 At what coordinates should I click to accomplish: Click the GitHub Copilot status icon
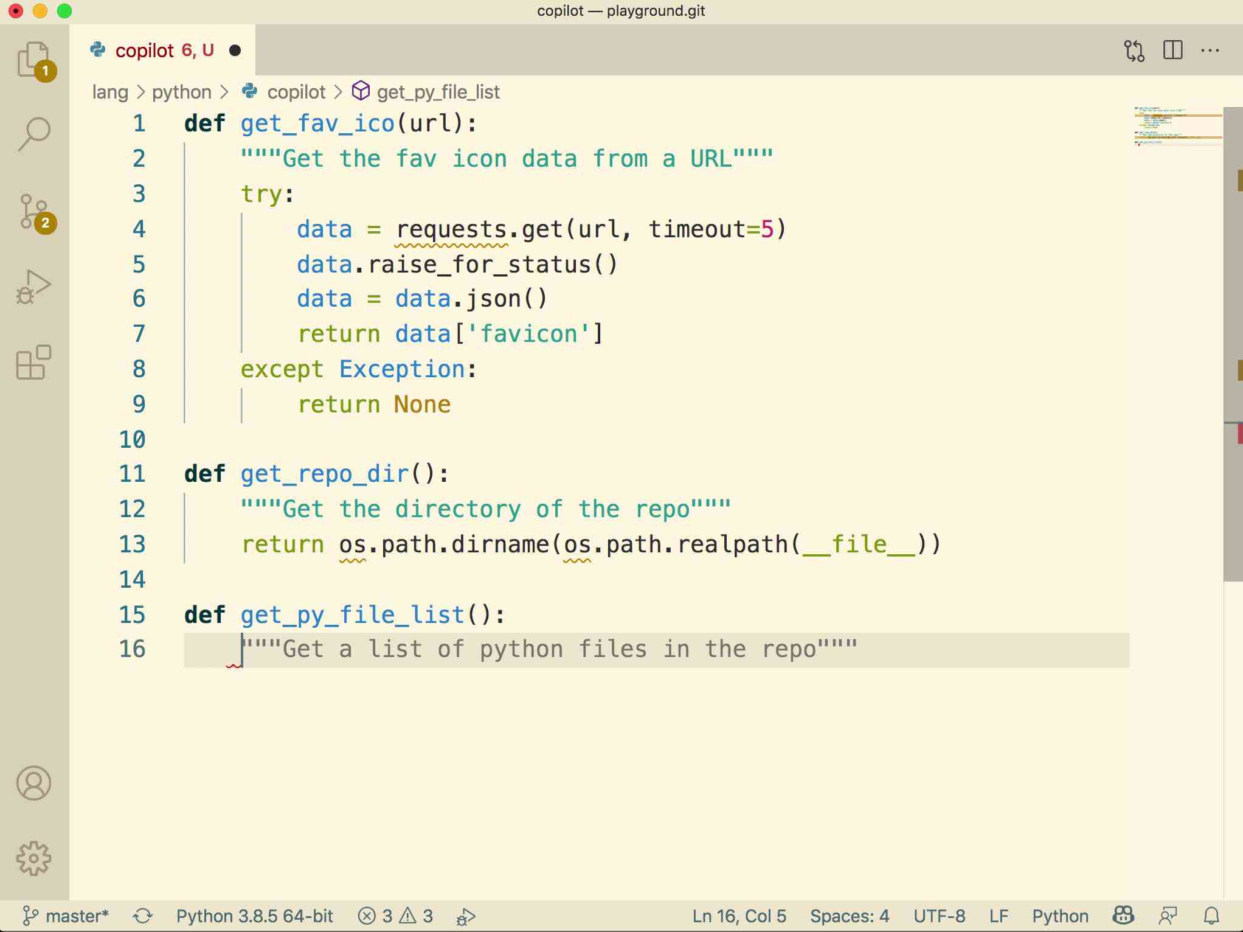click(x=1123, y=916)
